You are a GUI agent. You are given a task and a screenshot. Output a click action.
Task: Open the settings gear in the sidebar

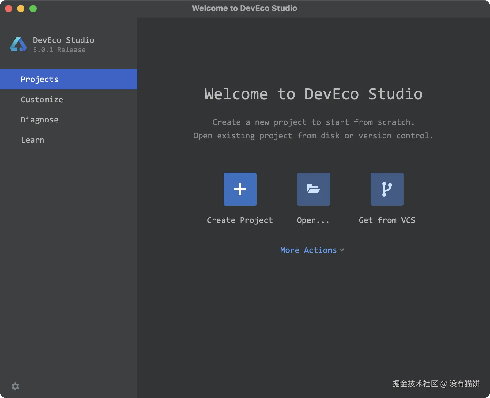click(x=15, y=386)
